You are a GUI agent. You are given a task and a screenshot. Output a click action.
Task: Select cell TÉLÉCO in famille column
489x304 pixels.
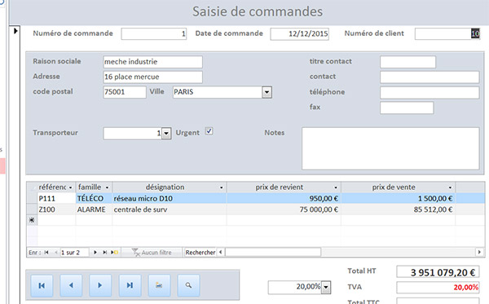(x=94, y=198)
